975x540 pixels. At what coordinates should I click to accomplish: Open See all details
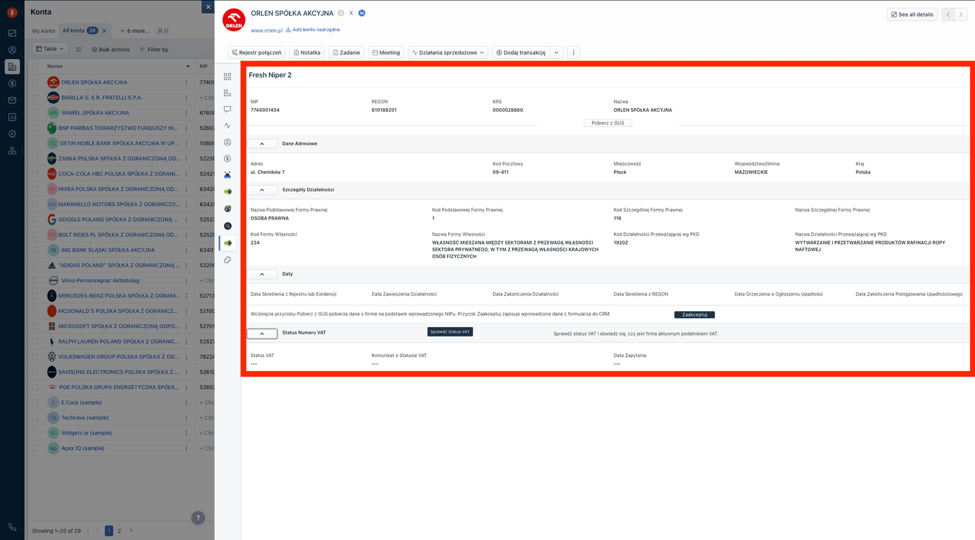(x=912, y=15)
